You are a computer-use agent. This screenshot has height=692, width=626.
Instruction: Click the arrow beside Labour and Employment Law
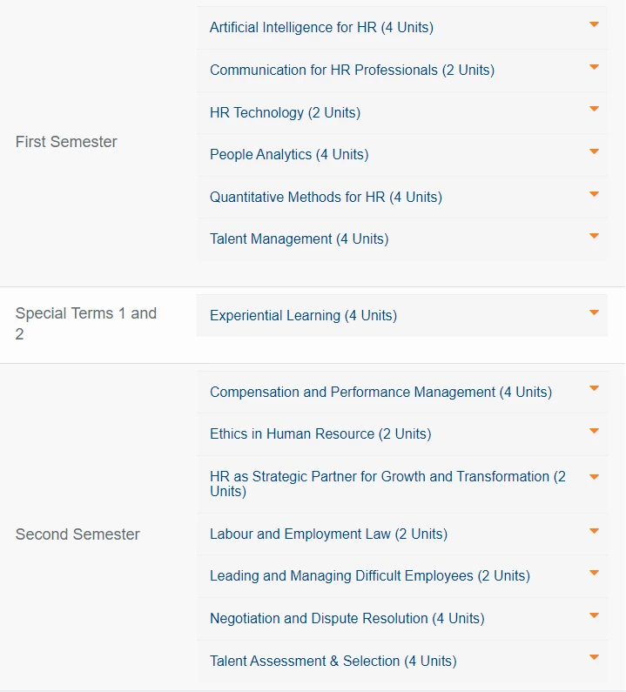(x=594, y=531)
